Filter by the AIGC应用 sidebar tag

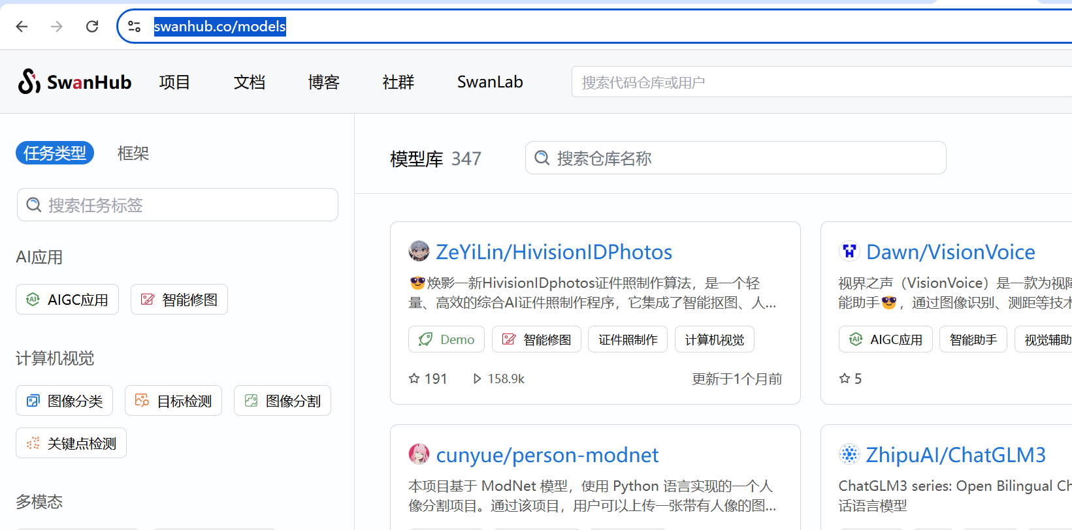point(67,300)
